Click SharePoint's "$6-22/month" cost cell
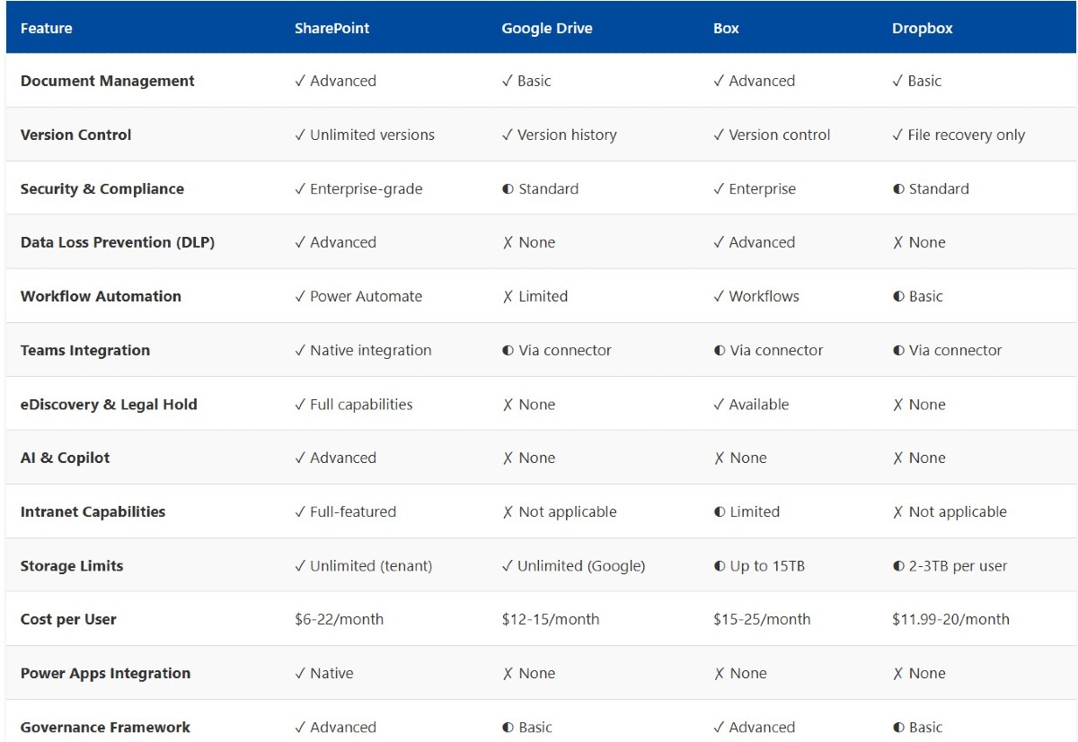Viewport: 1078px width, 742px height. coord(339,619)
